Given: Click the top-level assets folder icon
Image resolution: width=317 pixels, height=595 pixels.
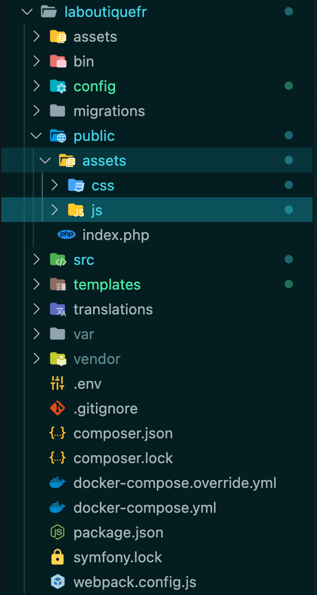Looking at the screenshot, I should coord(58,37).
